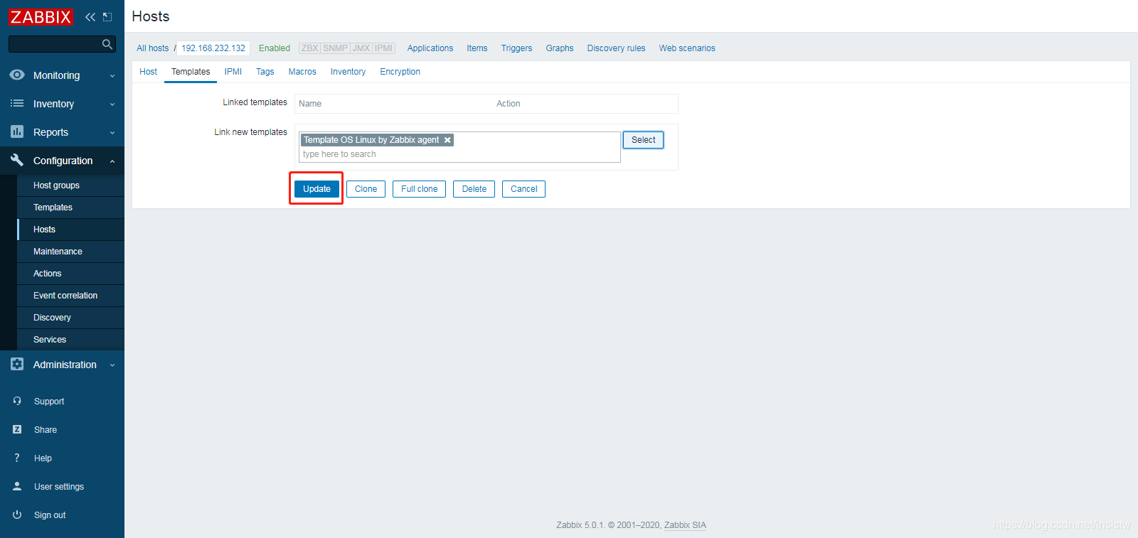Click the Clone button

[x=366, y=189]
